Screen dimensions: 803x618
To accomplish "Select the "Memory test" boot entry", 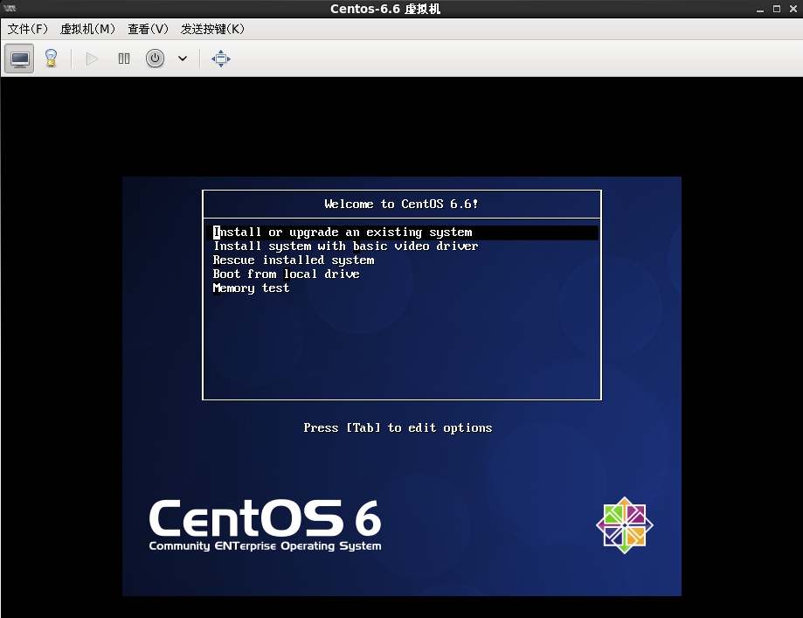I will (x=251, y=288).
